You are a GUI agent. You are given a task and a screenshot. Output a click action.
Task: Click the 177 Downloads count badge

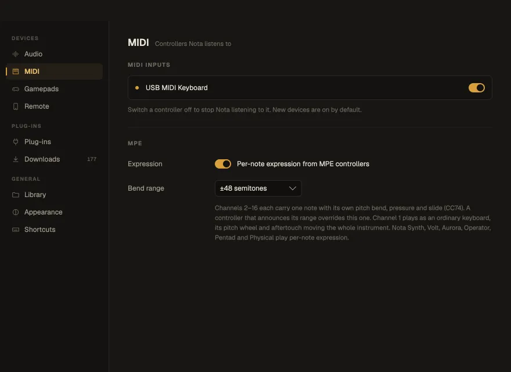pyautogui.click(x=92, y=159)
